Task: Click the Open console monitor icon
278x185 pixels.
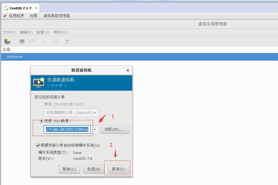Action: coord(22,41)
